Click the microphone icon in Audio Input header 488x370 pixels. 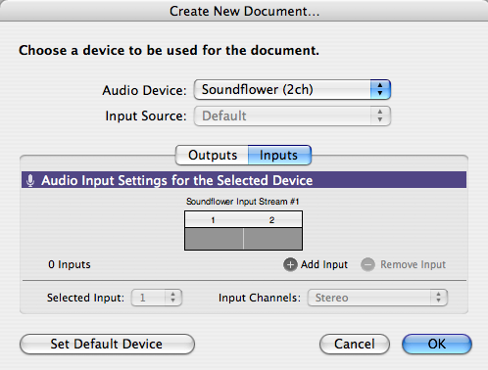click(30, 180)
